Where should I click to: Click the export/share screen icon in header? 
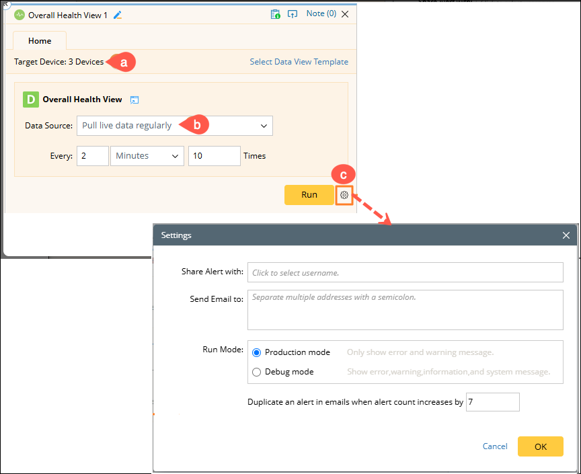pos(293,14)
